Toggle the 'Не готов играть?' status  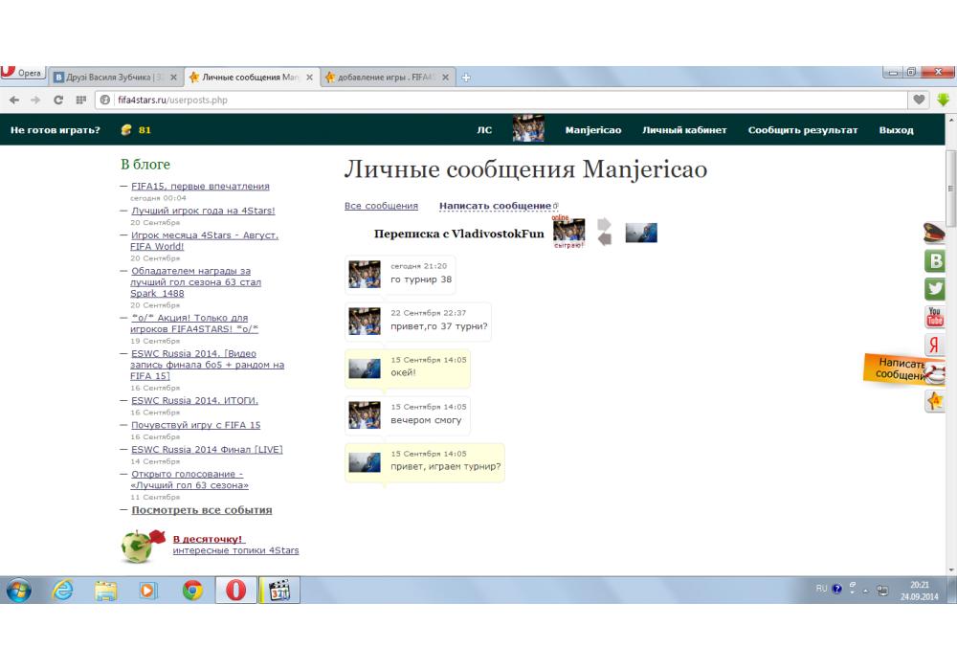click(x=55, y=130)
